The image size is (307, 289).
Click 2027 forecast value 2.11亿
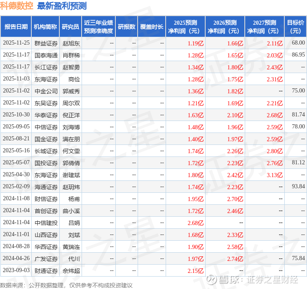274,43
